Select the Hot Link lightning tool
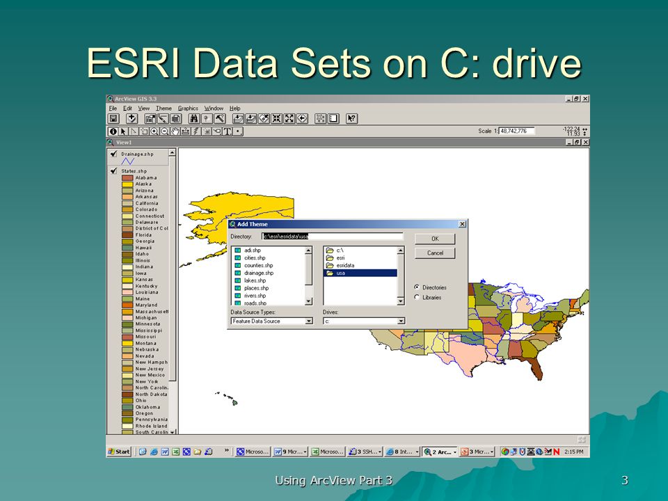The height and width of the screenshot is (501, 668). (x=196, y=132)
